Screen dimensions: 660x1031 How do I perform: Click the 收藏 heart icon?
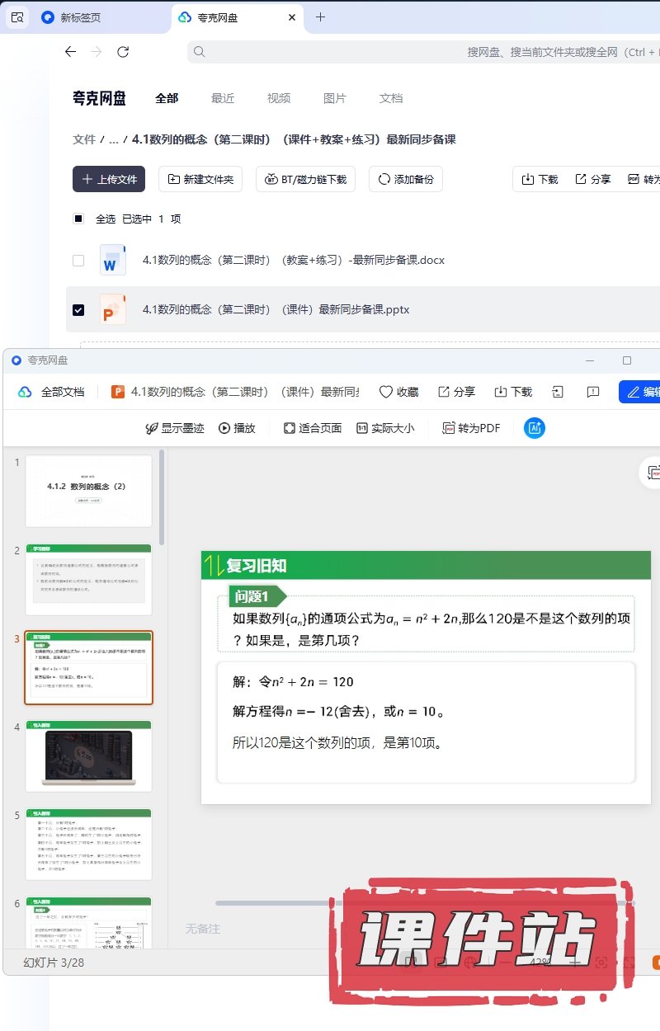tap(386, 392)
